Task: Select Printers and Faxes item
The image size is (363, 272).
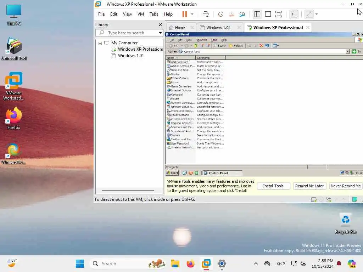Action: pyautogui.click(x=180, y=119)
